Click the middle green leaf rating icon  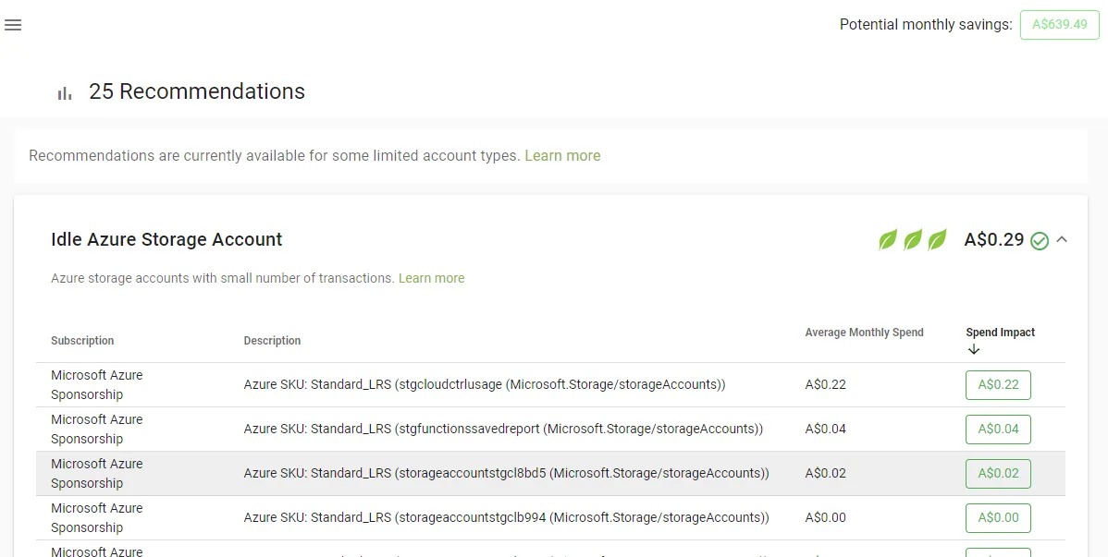pyautogui.click(x=912, y=240)
